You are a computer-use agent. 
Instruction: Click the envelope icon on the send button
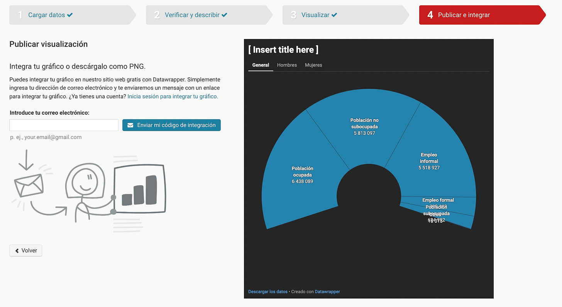click(130, 125)
